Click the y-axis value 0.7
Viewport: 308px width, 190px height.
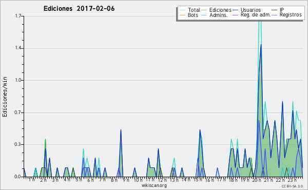pyautogui.click(x=18, y=112)
